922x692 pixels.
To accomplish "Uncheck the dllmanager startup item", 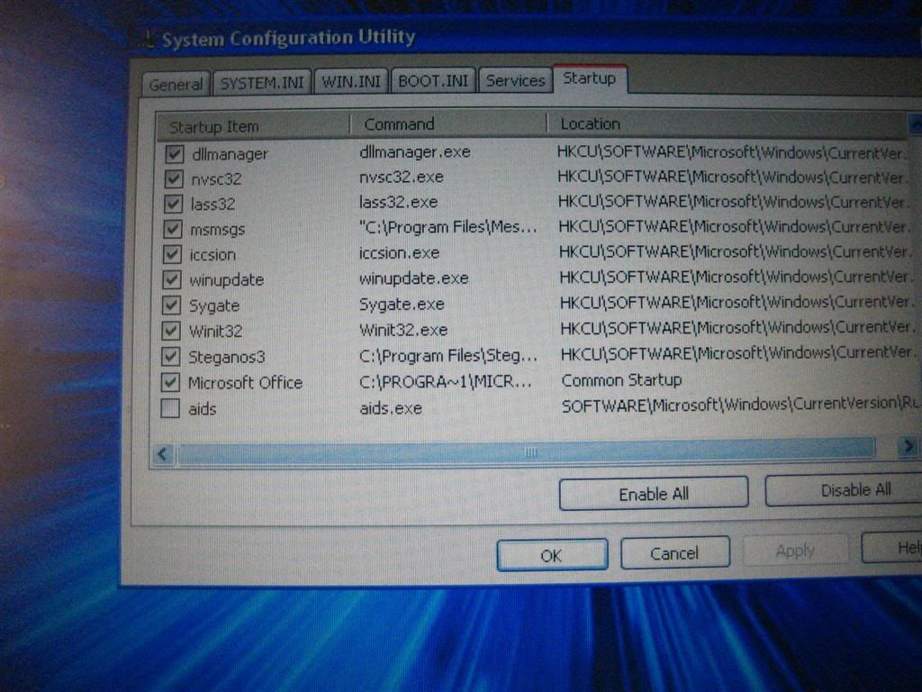I will point(173,154).
